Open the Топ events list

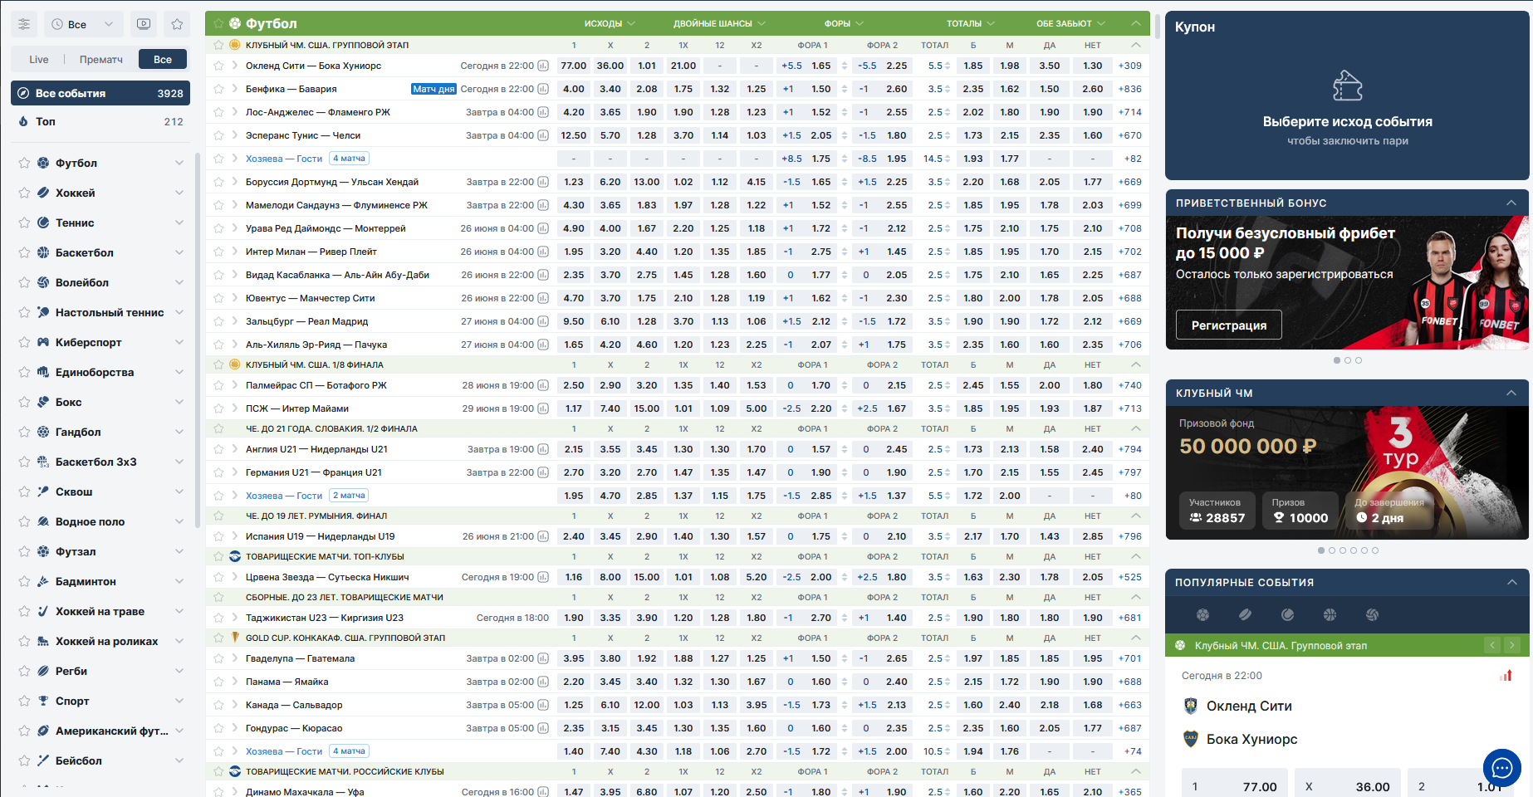coord(100,121)
